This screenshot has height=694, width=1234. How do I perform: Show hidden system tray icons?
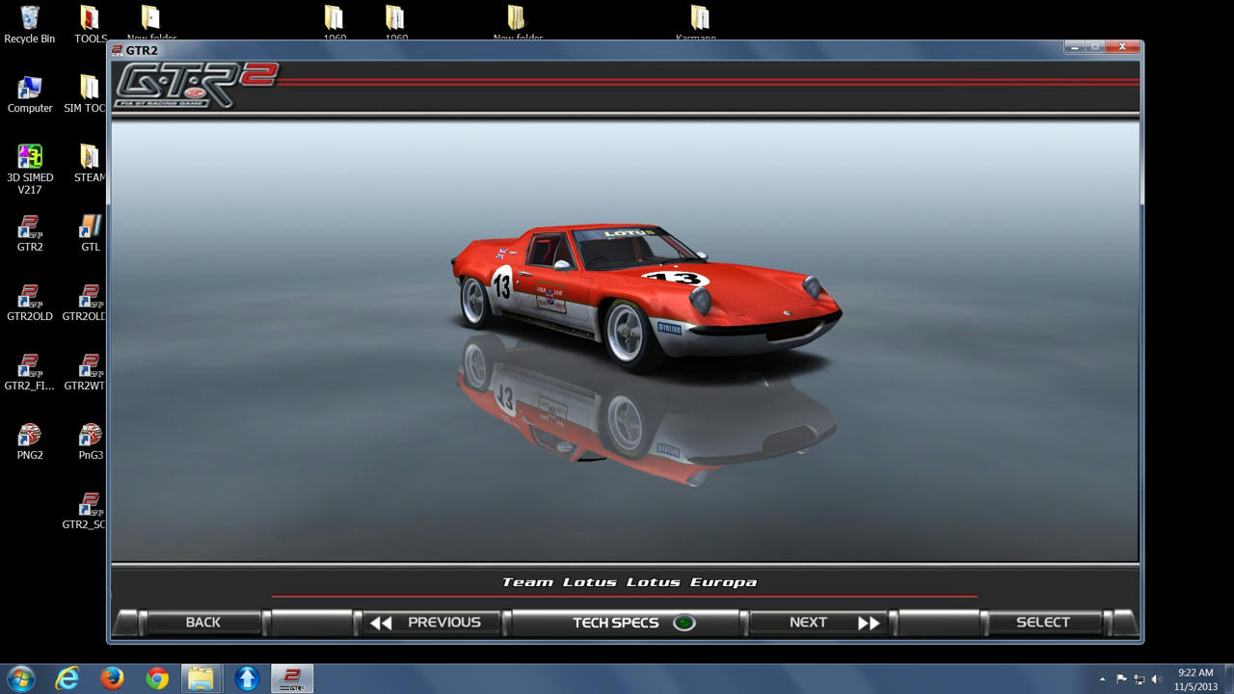tap(1102, 680)
